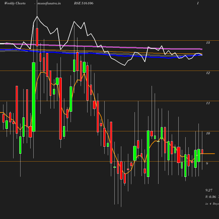Click the munafasutra.in site label

(x=49, y=3)
